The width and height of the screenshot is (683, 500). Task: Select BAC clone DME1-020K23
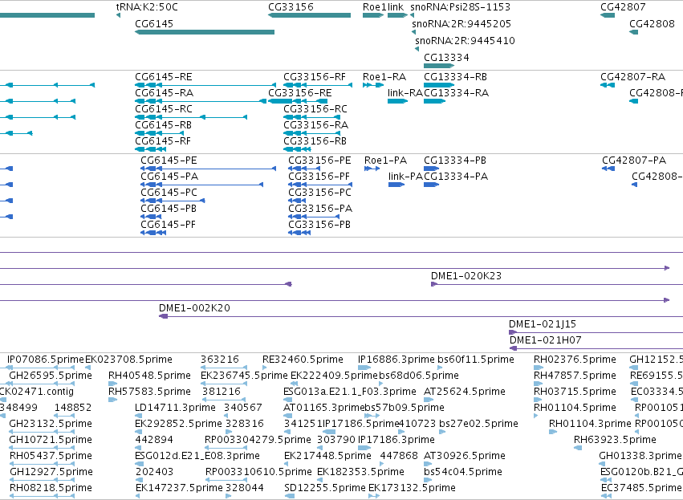click(x=557, y=284)
